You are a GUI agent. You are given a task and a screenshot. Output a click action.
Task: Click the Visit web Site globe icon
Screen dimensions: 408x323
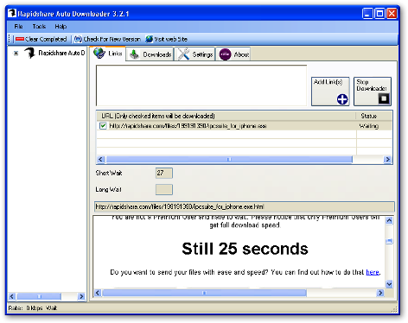[149, 39]
